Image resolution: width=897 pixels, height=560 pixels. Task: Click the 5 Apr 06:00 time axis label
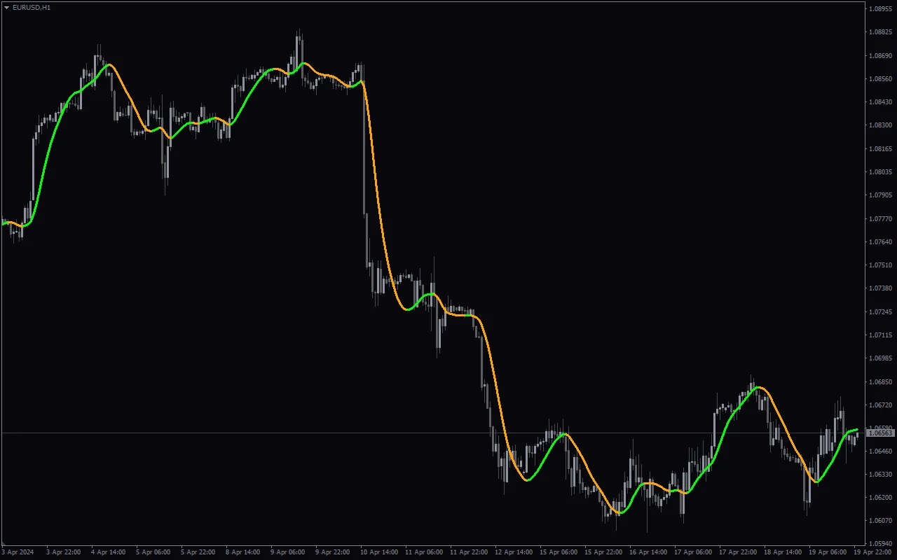point(153,552)
